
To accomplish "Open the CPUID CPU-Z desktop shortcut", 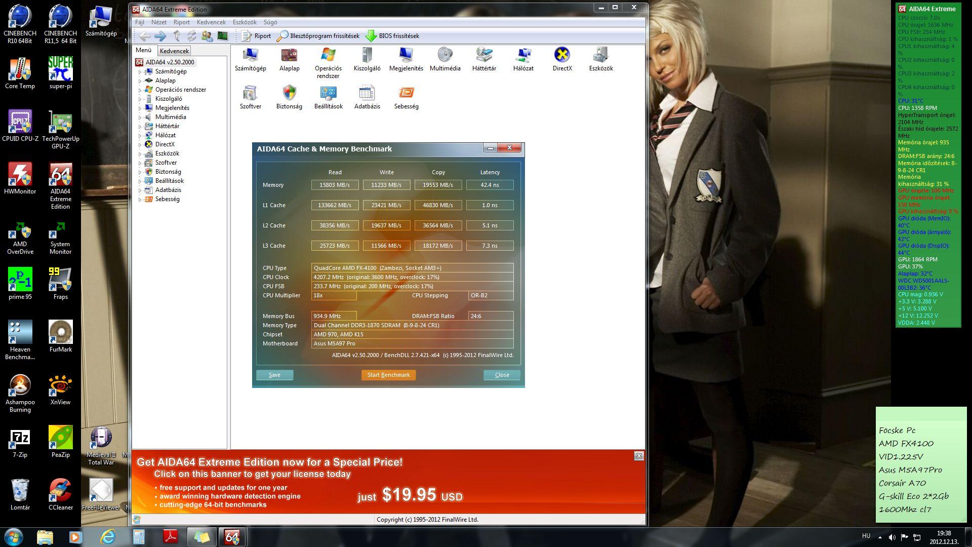I will (20, 126).
